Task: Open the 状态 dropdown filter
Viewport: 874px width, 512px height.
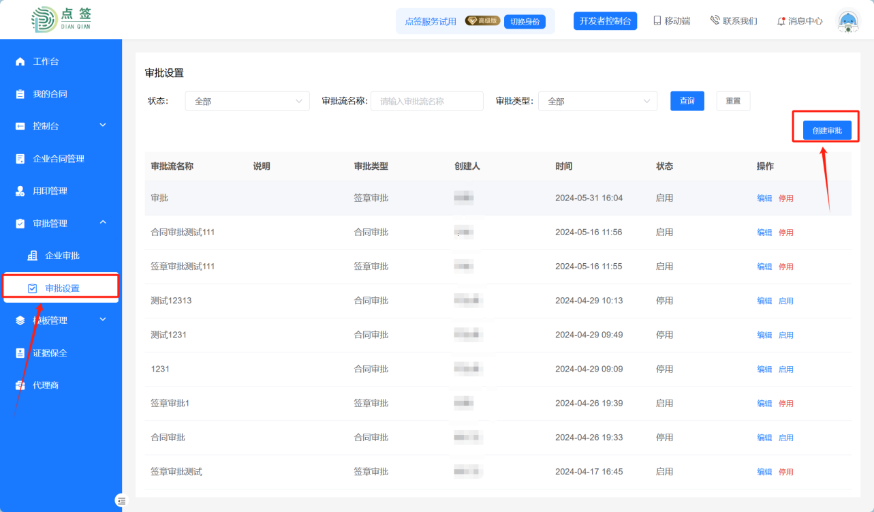Action: [x=247, y=101]
